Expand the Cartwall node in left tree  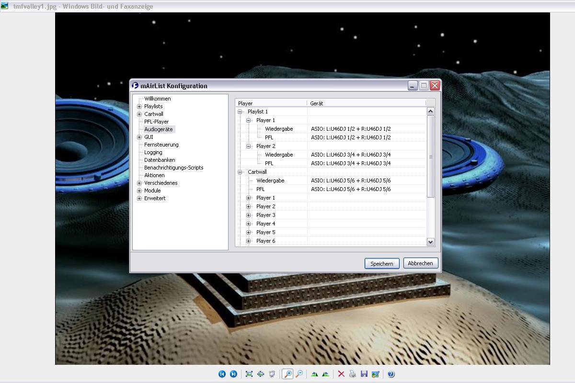pyautogui.click(x=139, y=114)
